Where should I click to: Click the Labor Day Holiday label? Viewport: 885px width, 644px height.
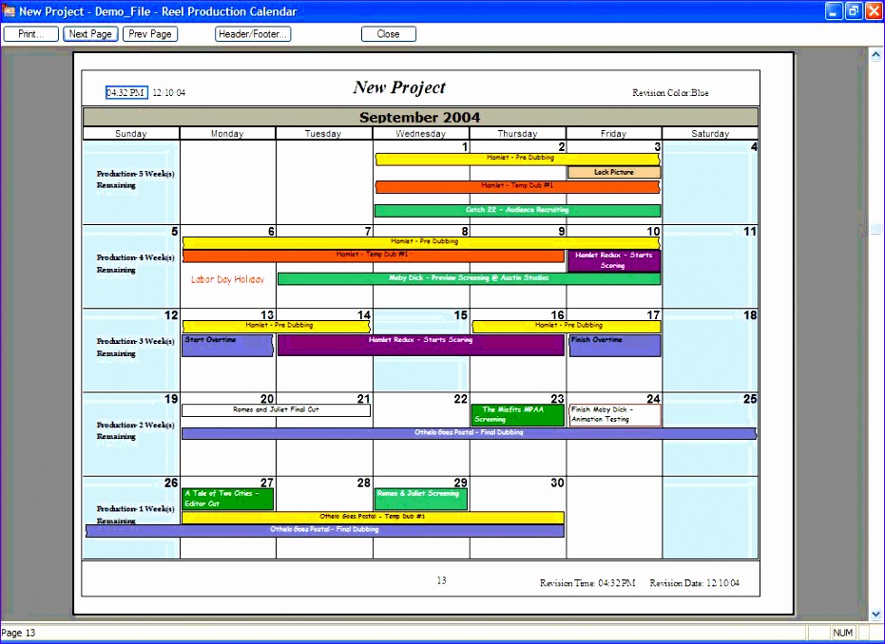(x=227, y=279)
